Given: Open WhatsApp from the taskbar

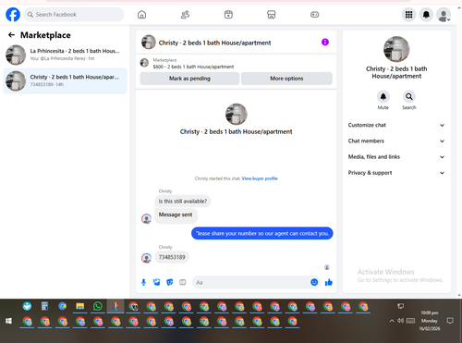Looking at the screenshot, I should (x=98, y=306).
